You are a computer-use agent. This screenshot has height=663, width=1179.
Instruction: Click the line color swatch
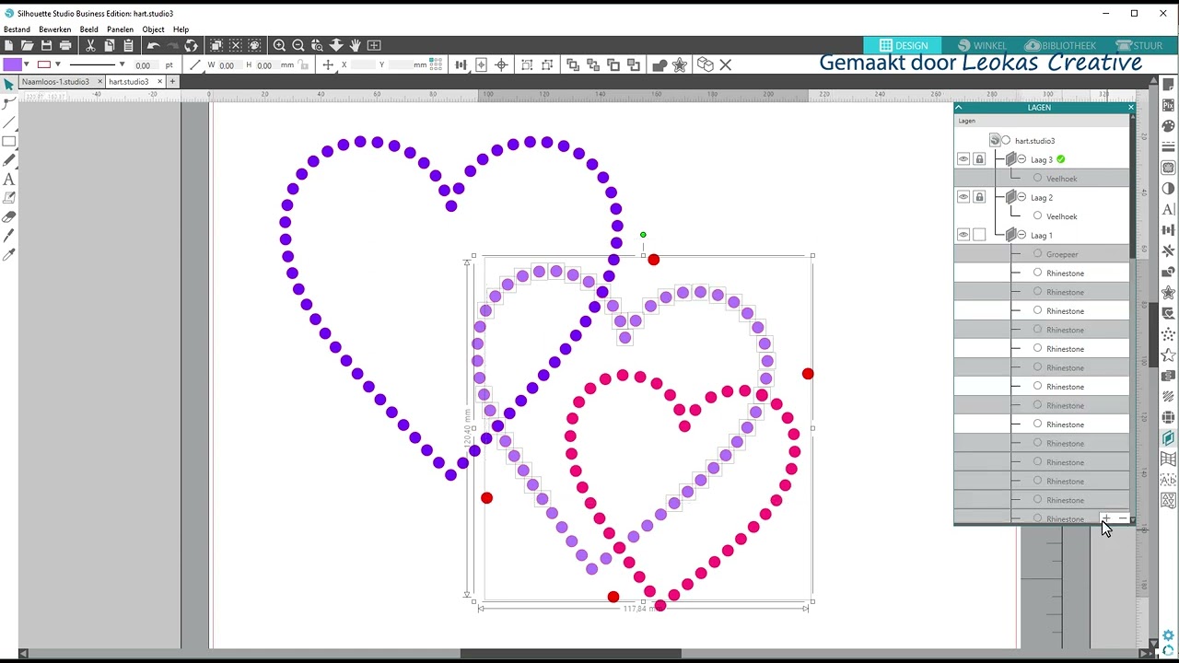coord(43,64)
